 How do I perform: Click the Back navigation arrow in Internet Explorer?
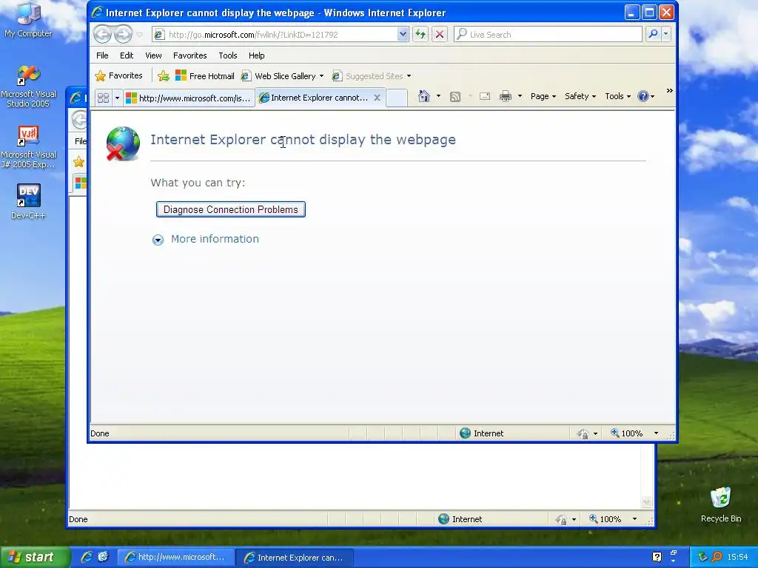point(102,34)
